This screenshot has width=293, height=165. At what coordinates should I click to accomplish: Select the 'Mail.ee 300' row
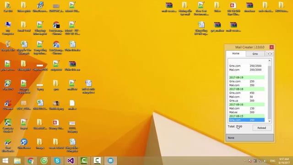click(247, 112)
